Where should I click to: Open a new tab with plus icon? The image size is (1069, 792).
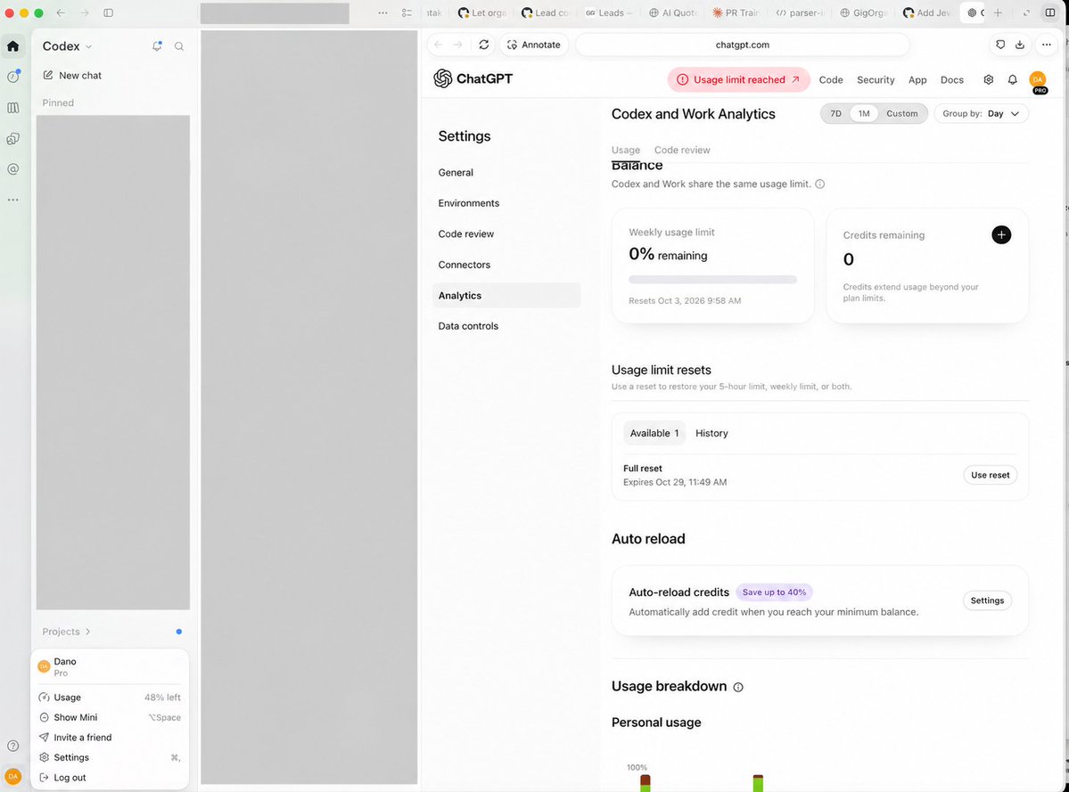tap(998, 13)
